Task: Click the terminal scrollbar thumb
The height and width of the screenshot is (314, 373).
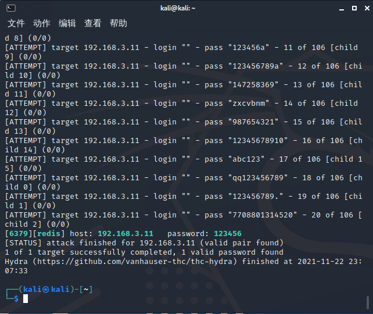Action: click(368, 303)
